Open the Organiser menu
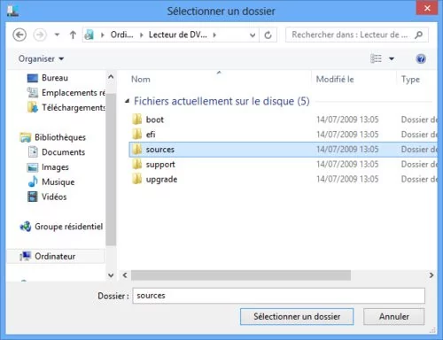Image resolution: width=443 pixels, height=340 pixels. coord(41,58)
